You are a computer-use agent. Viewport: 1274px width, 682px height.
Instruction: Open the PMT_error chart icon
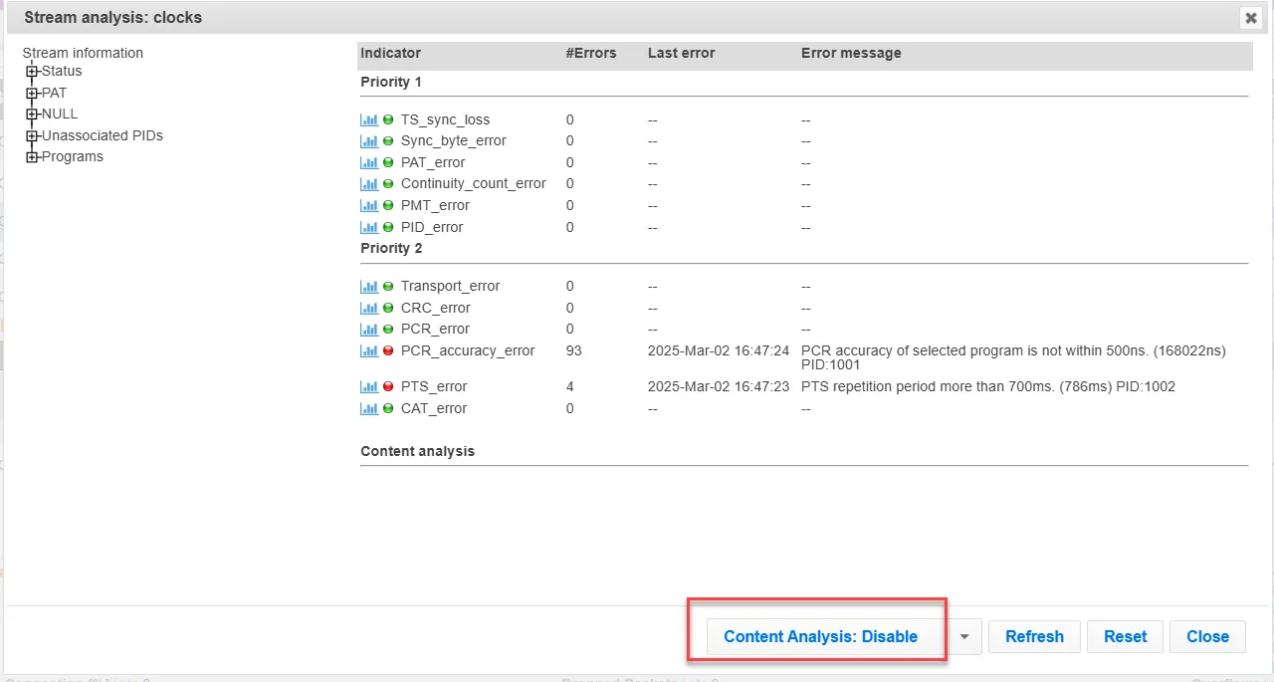coord(368,205)
